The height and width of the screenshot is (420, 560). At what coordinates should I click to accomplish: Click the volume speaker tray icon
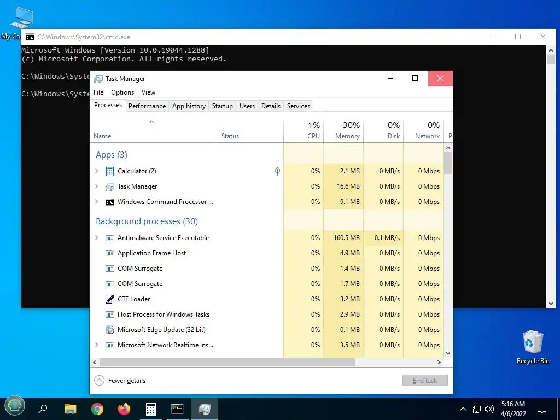(x=489, y=409)
